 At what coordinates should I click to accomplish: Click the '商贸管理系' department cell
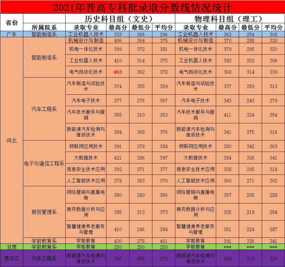pos(44,212)
